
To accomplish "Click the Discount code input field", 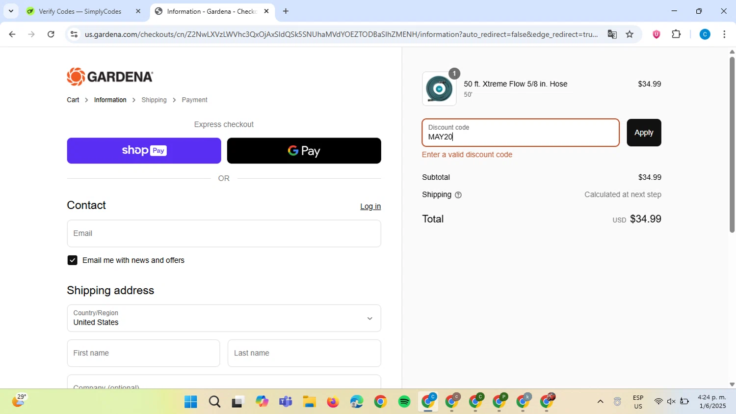I will point(521,133).
